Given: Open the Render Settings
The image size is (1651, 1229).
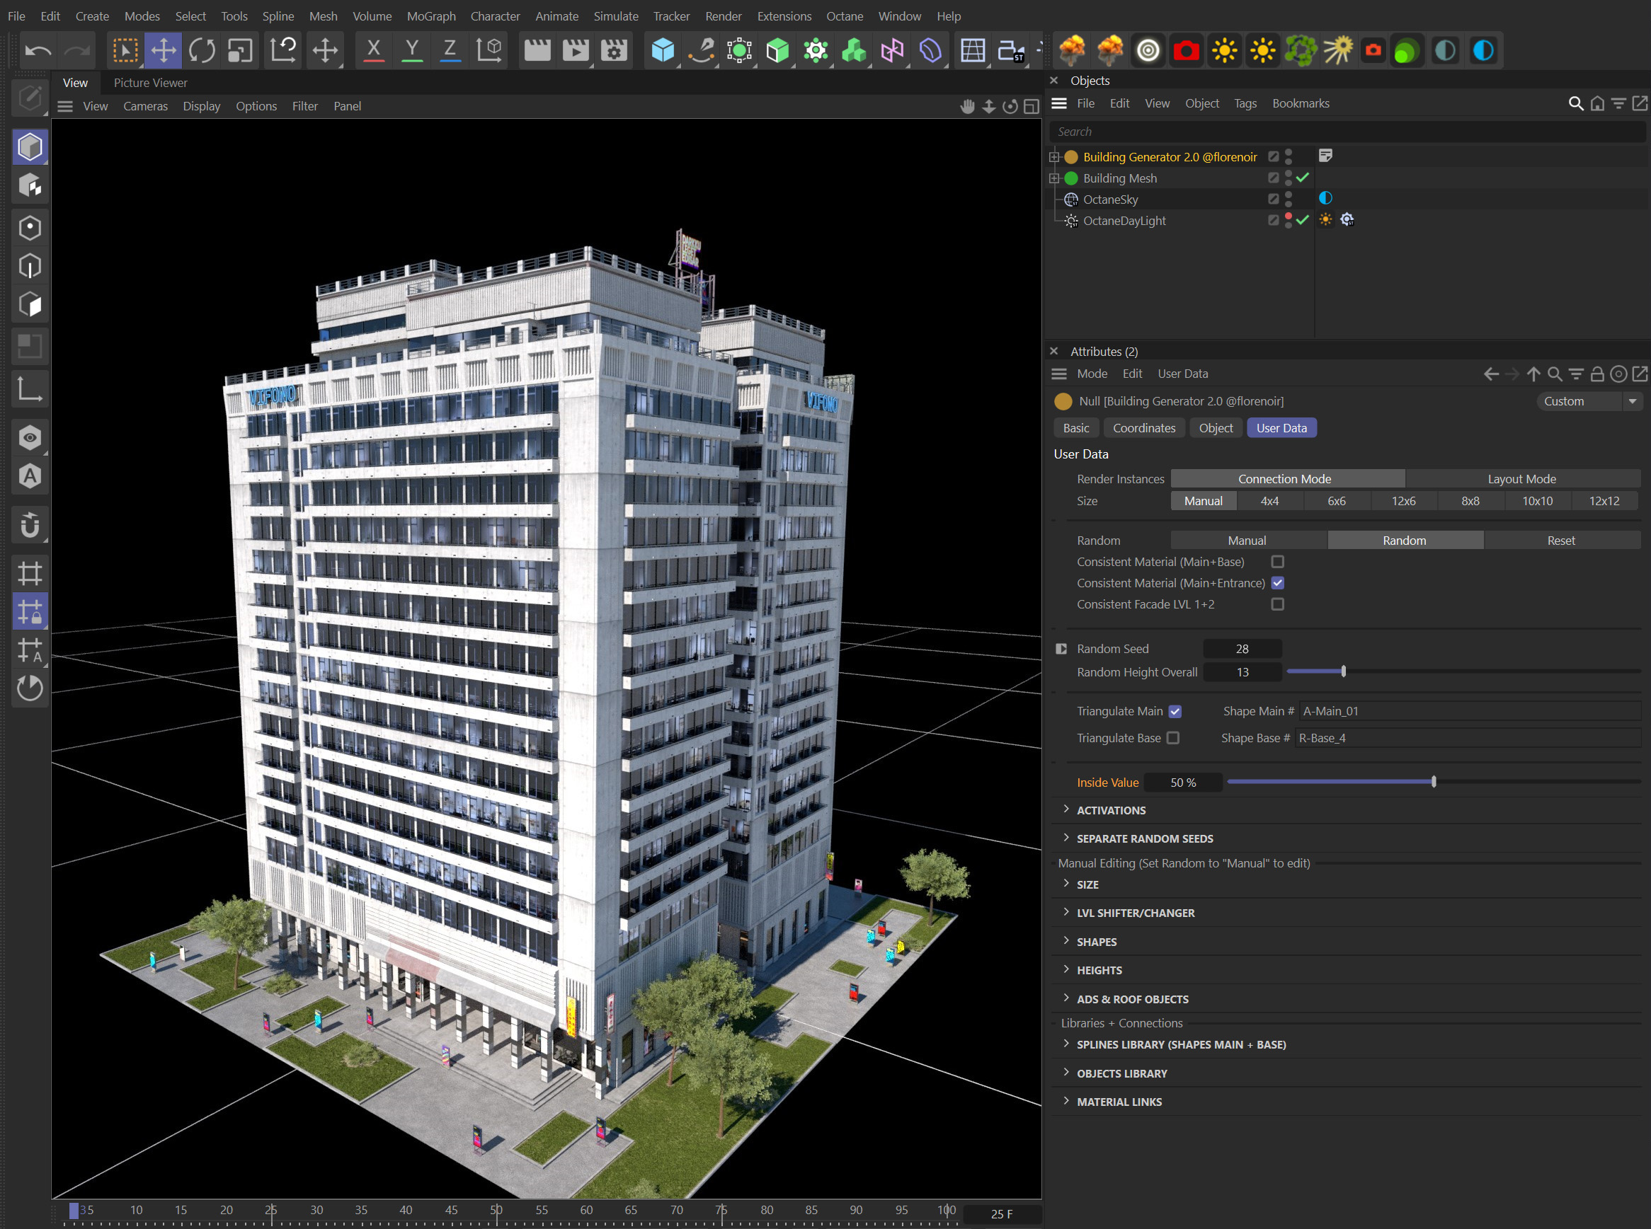Looking at the screenshot, I should [x=613, y=50].
